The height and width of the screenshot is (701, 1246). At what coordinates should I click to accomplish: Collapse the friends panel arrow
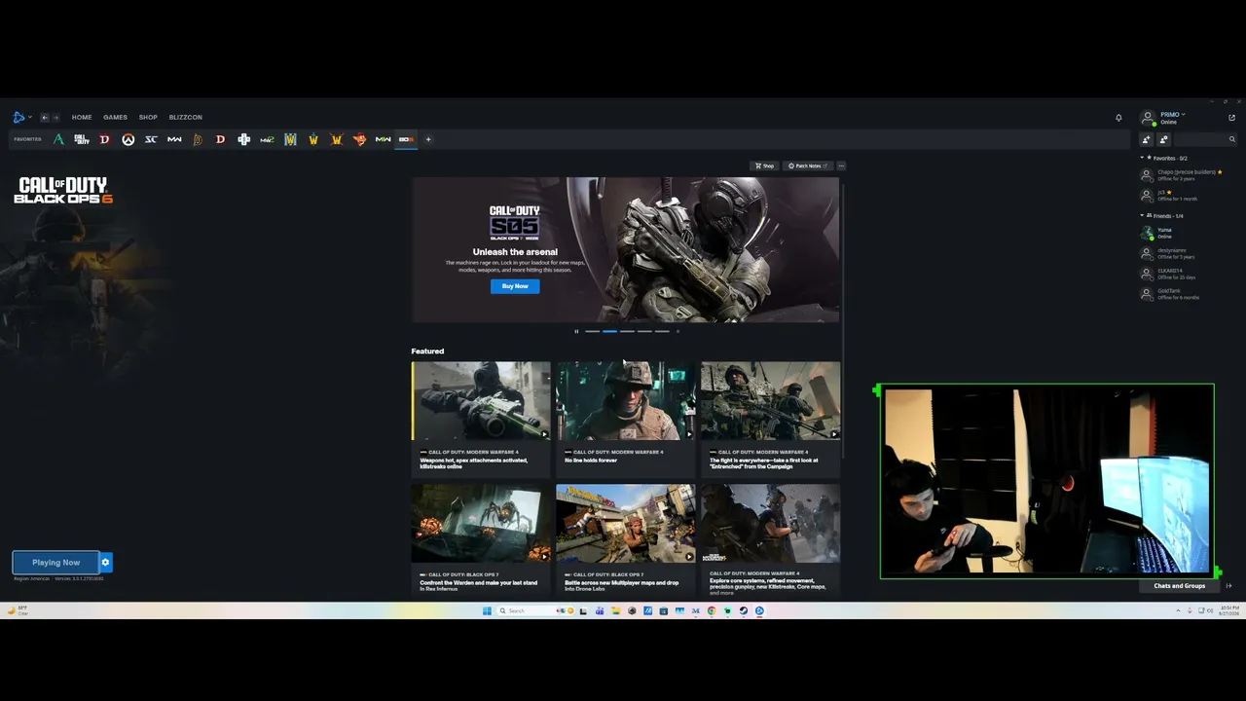[1229, 586]
